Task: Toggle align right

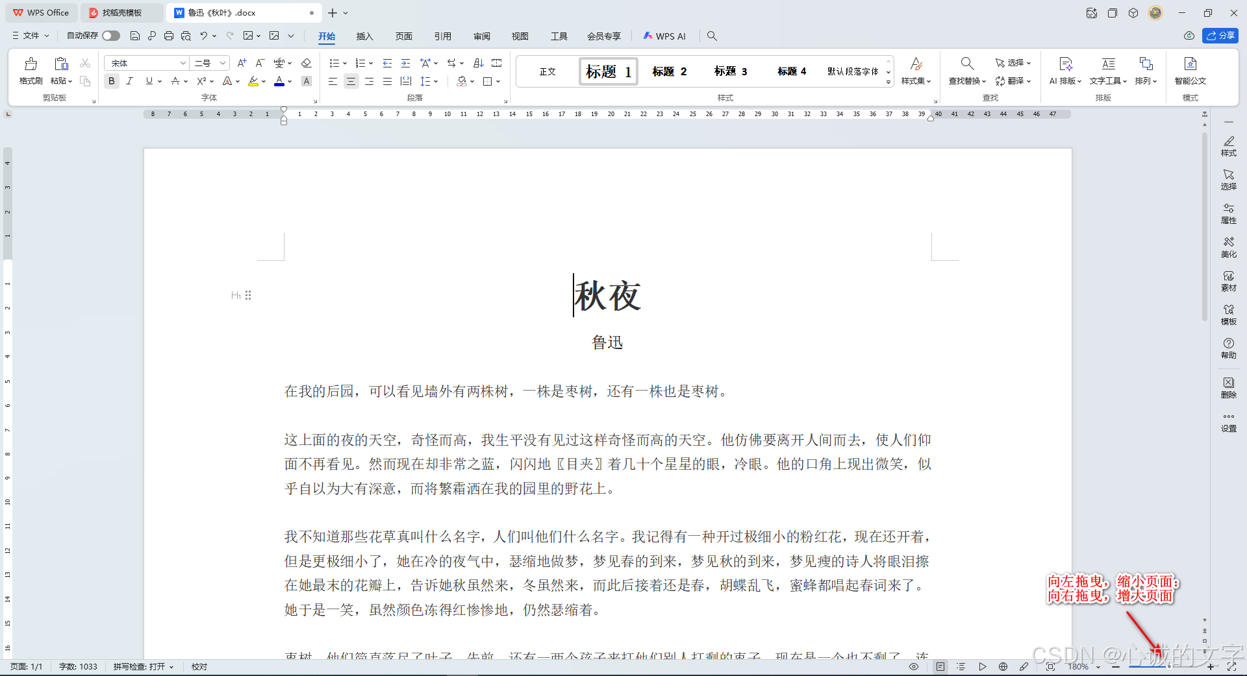Action: [369, 81]
